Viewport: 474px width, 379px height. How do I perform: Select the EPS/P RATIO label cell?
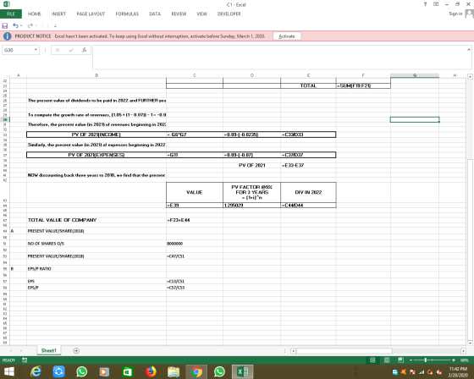(x=96, y=269)
